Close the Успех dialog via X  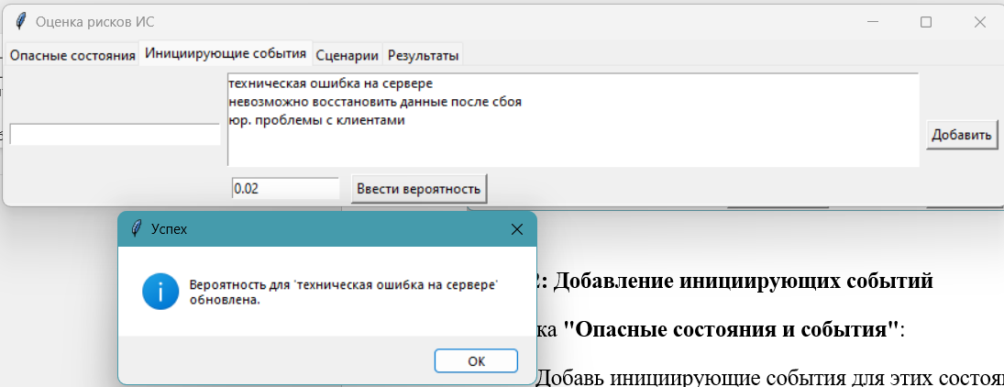[x=517, y=229]
